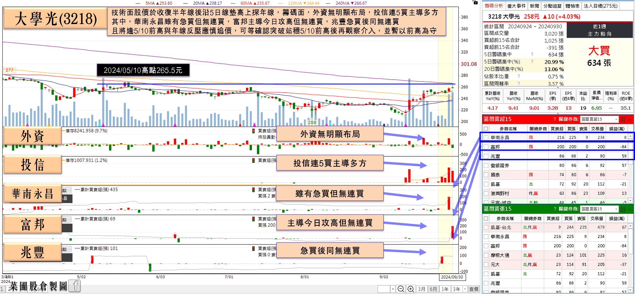Toggle select-all checkbox in 區間買張15 table header
This screenshot has height=300, width=635.
pyautogui.click(x=486, y=218)
